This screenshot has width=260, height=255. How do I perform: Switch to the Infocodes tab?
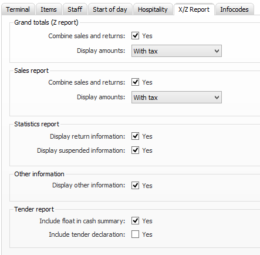tap(234, 9)
